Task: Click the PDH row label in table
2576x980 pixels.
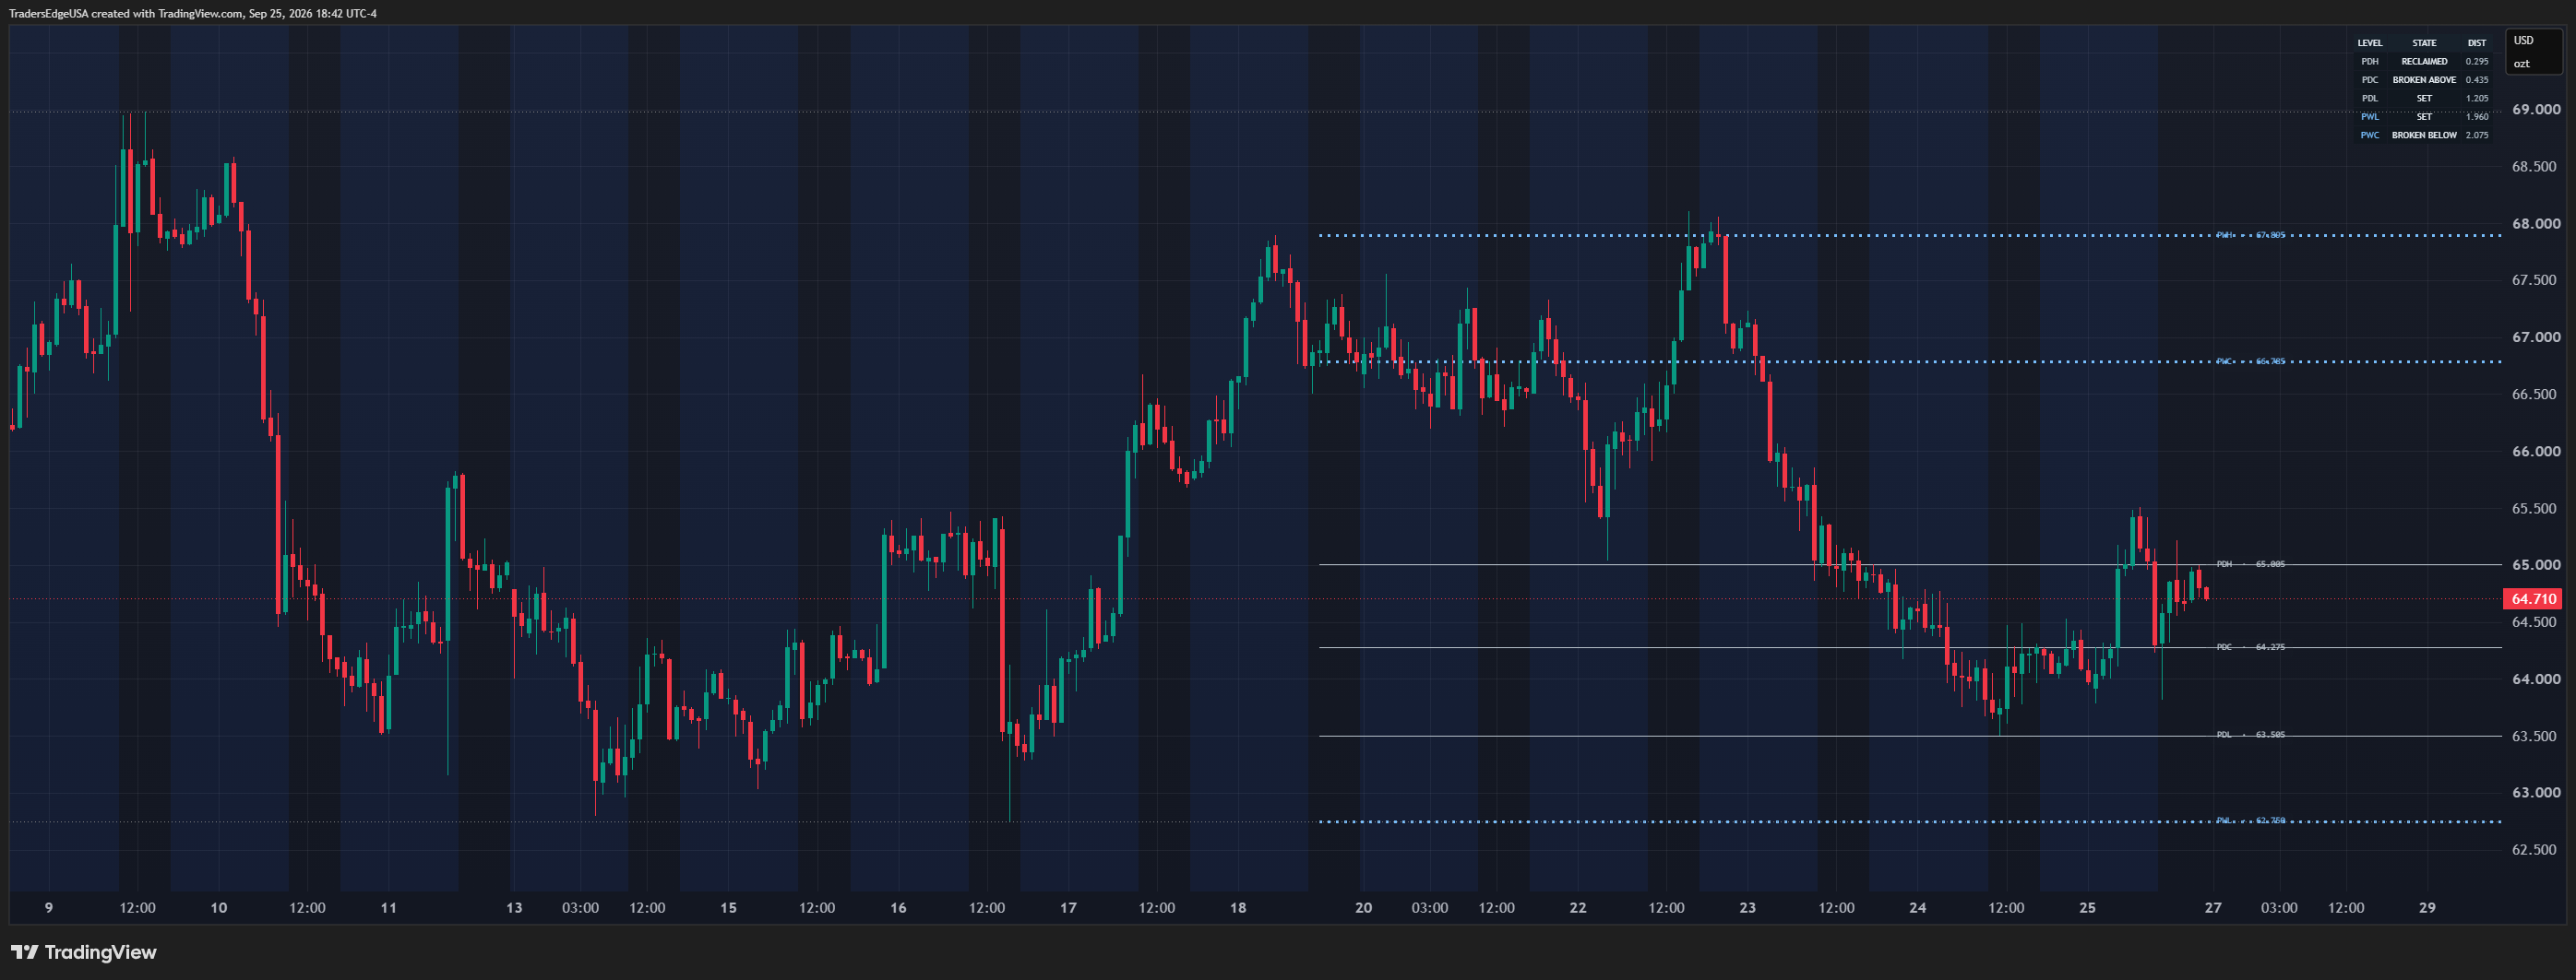Action: click(x=2370, y=62)
